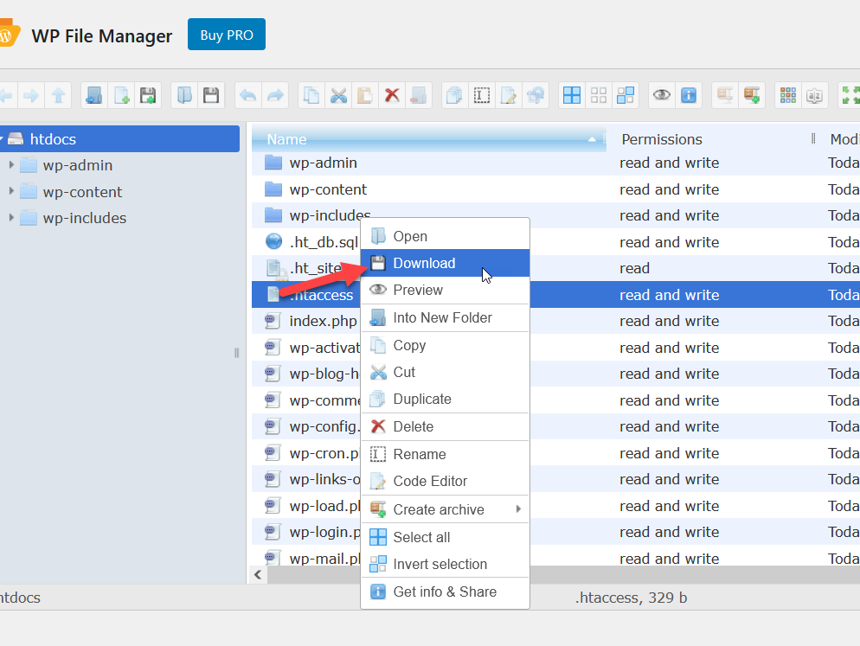This screenshot has height=646, width=860.
Task: Click the Empty folder toolbar icon
Action: [419, 96]
